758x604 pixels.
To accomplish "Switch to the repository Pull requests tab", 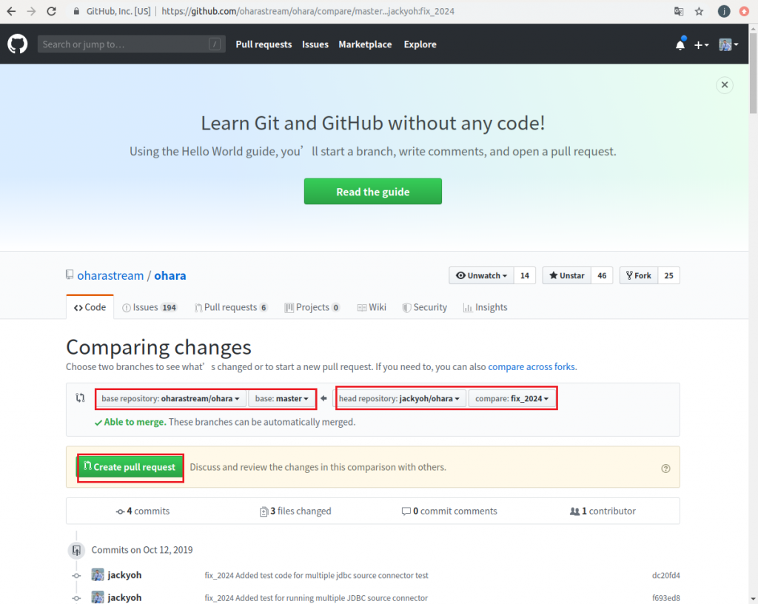I will point(231,307).
